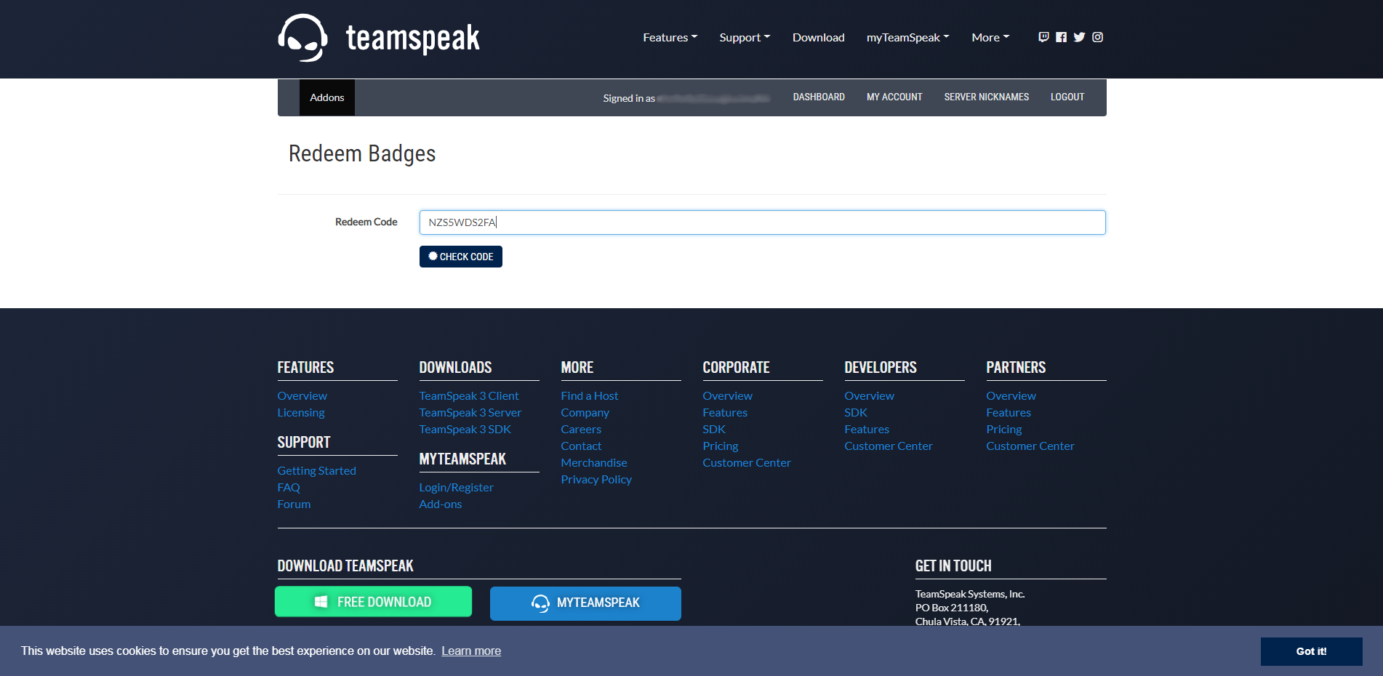Image resolution: width=1383 pixels, height=676 pixels.
Task: Open the myTeamSpeak dropdown
Action: [x=907, y=37]
